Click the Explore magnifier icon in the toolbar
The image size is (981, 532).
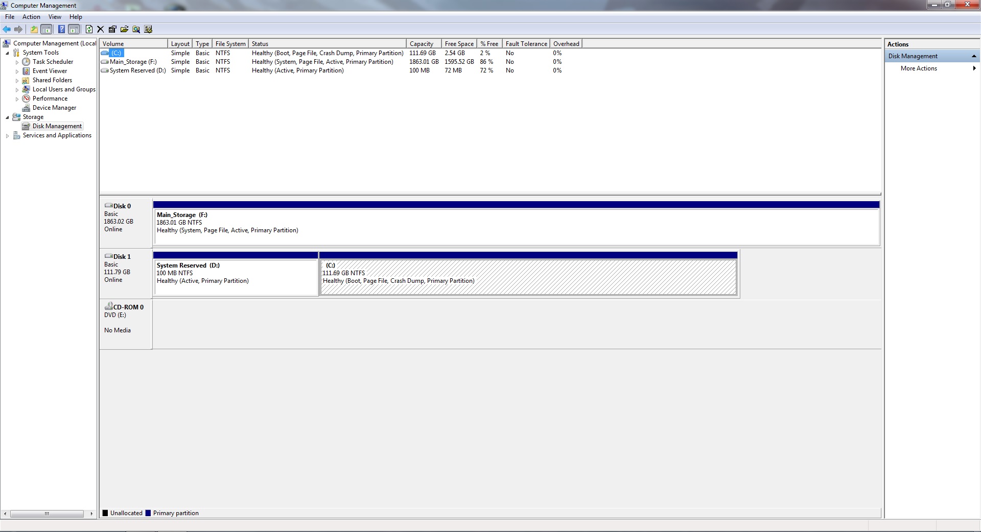tap(136, 29)
